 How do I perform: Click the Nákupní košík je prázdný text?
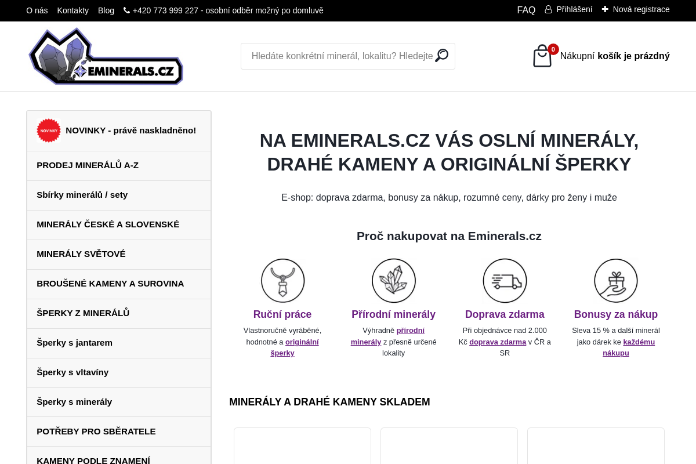point(615,56)
